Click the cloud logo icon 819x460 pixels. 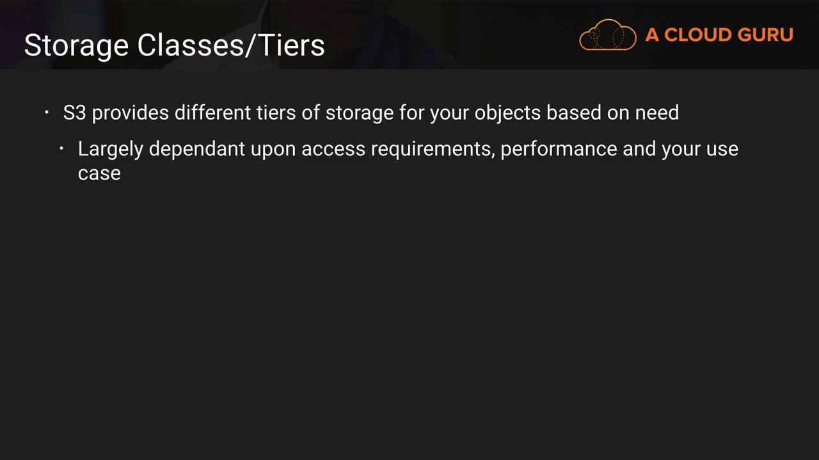point(607,35)
